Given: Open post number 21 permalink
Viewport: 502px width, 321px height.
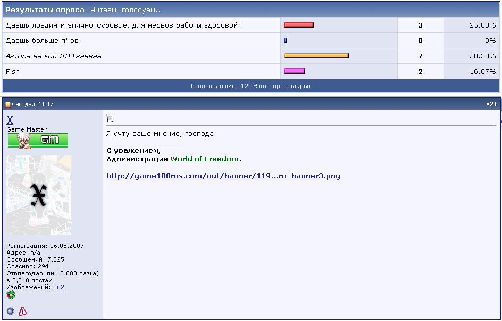Looking at the screenshot, I should click(x=493, y=105).
